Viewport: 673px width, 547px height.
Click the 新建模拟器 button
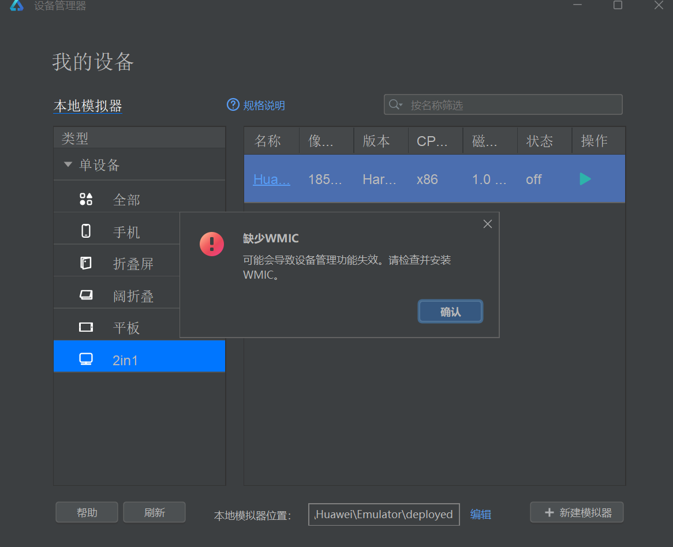tap(577, 512)
